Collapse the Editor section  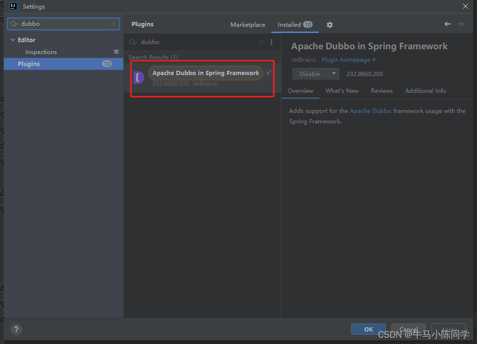click(13, 40)
